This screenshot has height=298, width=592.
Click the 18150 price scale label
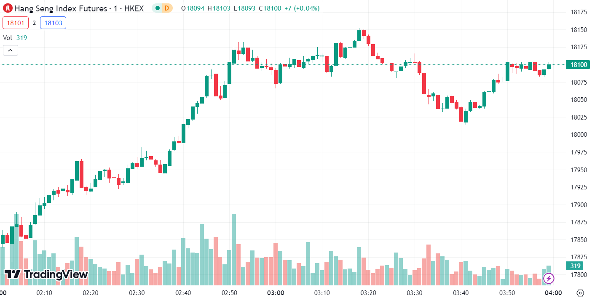tap(579, 30)
